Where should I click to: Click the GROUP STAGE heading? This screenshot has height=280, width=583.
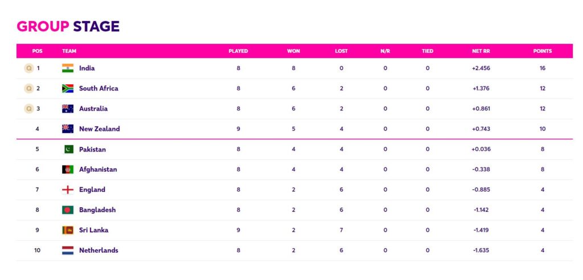tap(68, 26)
